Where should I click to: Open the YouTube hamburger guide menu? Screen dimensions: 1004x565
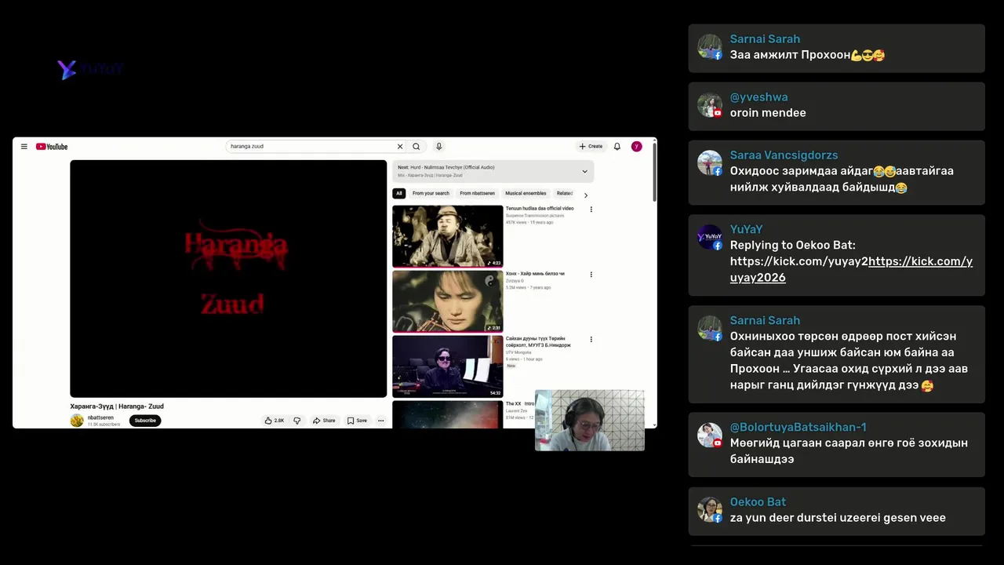point(24,147)
